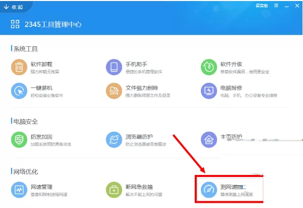Viewport: 303px width, 208px height.
Task: Click the 2345工具管理中心 title text
Action: coord(53,24)
